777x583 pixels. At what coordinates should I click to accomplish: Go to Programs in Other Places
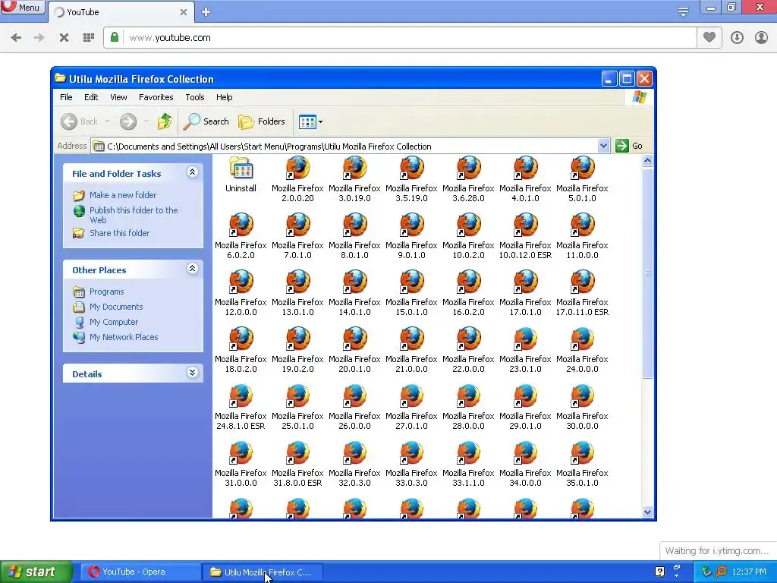[106, 291]
